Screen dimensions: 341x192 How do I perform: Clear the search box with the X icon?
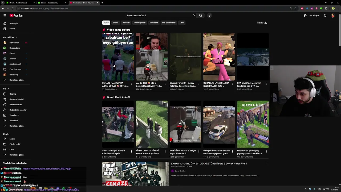coord(194,15)
